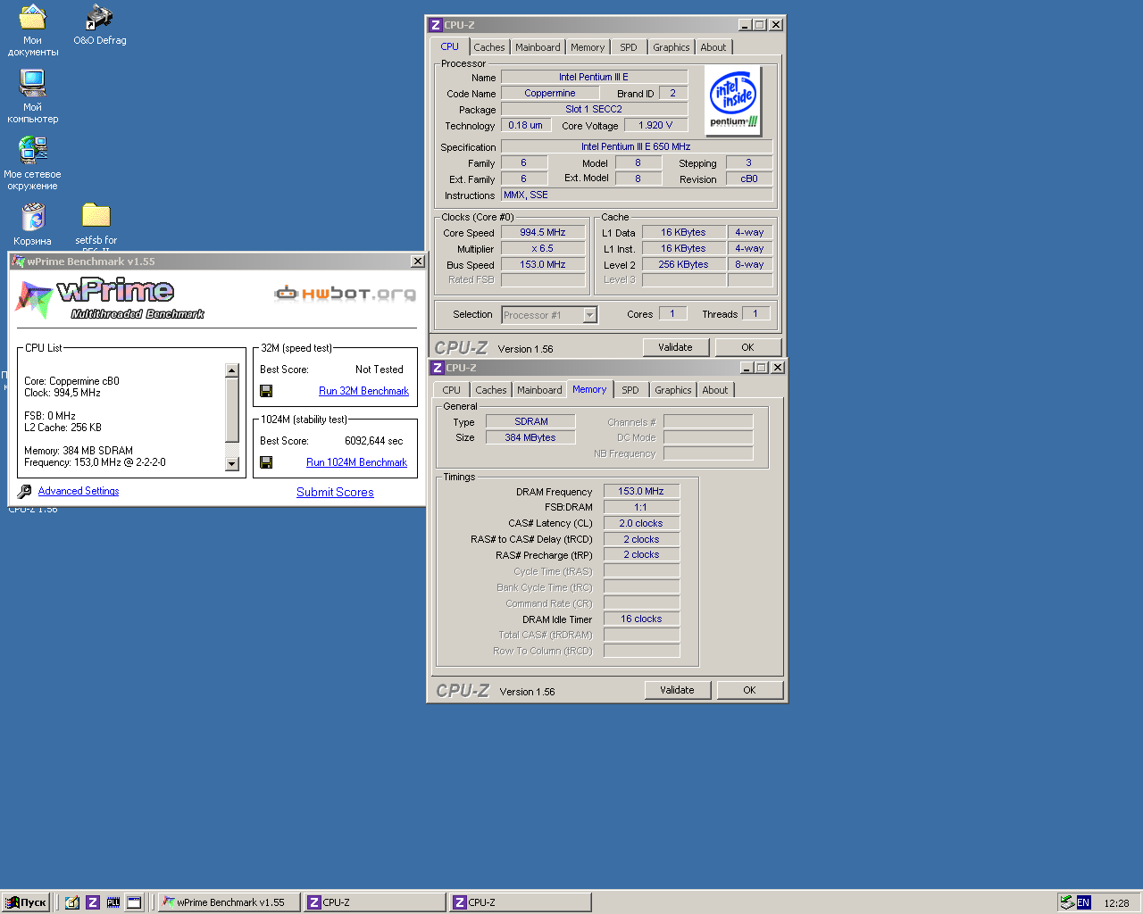
Task: Click the third quick launch icon in taskbar
Action: (113, 902)
